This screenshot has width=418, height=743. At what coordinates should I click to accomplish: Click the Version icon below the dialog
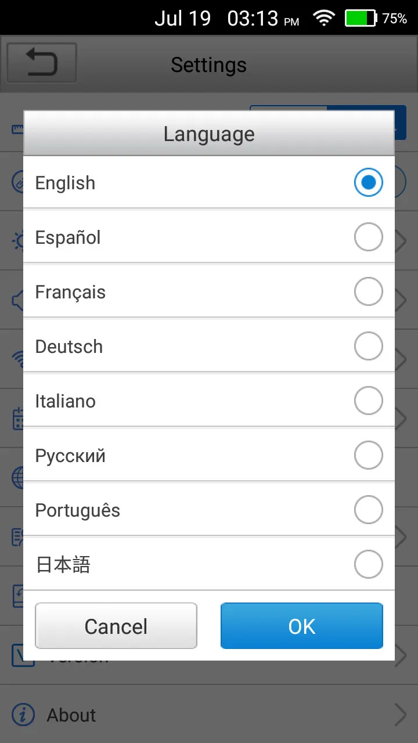pyautogui.click(x=17, y=655)
